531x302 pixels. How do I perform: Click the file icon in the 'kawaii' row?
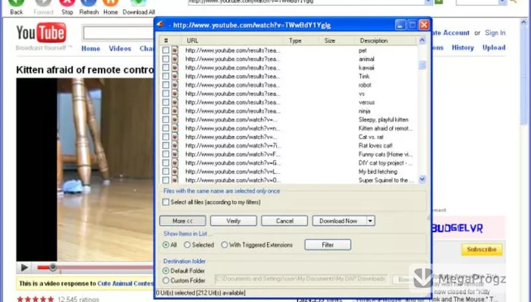[175, 68]
